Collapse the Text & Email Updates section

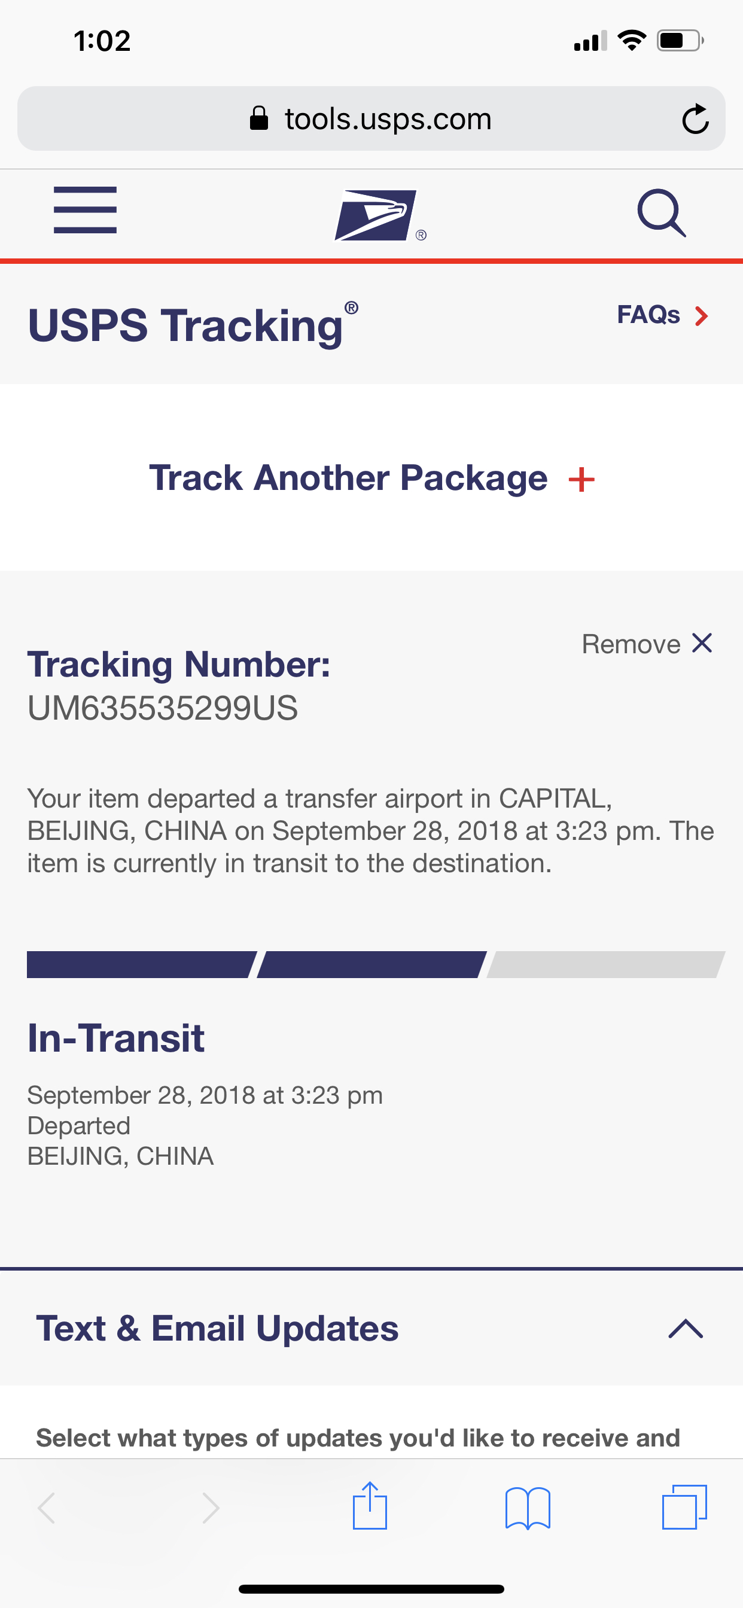[x=686, y=1329]
